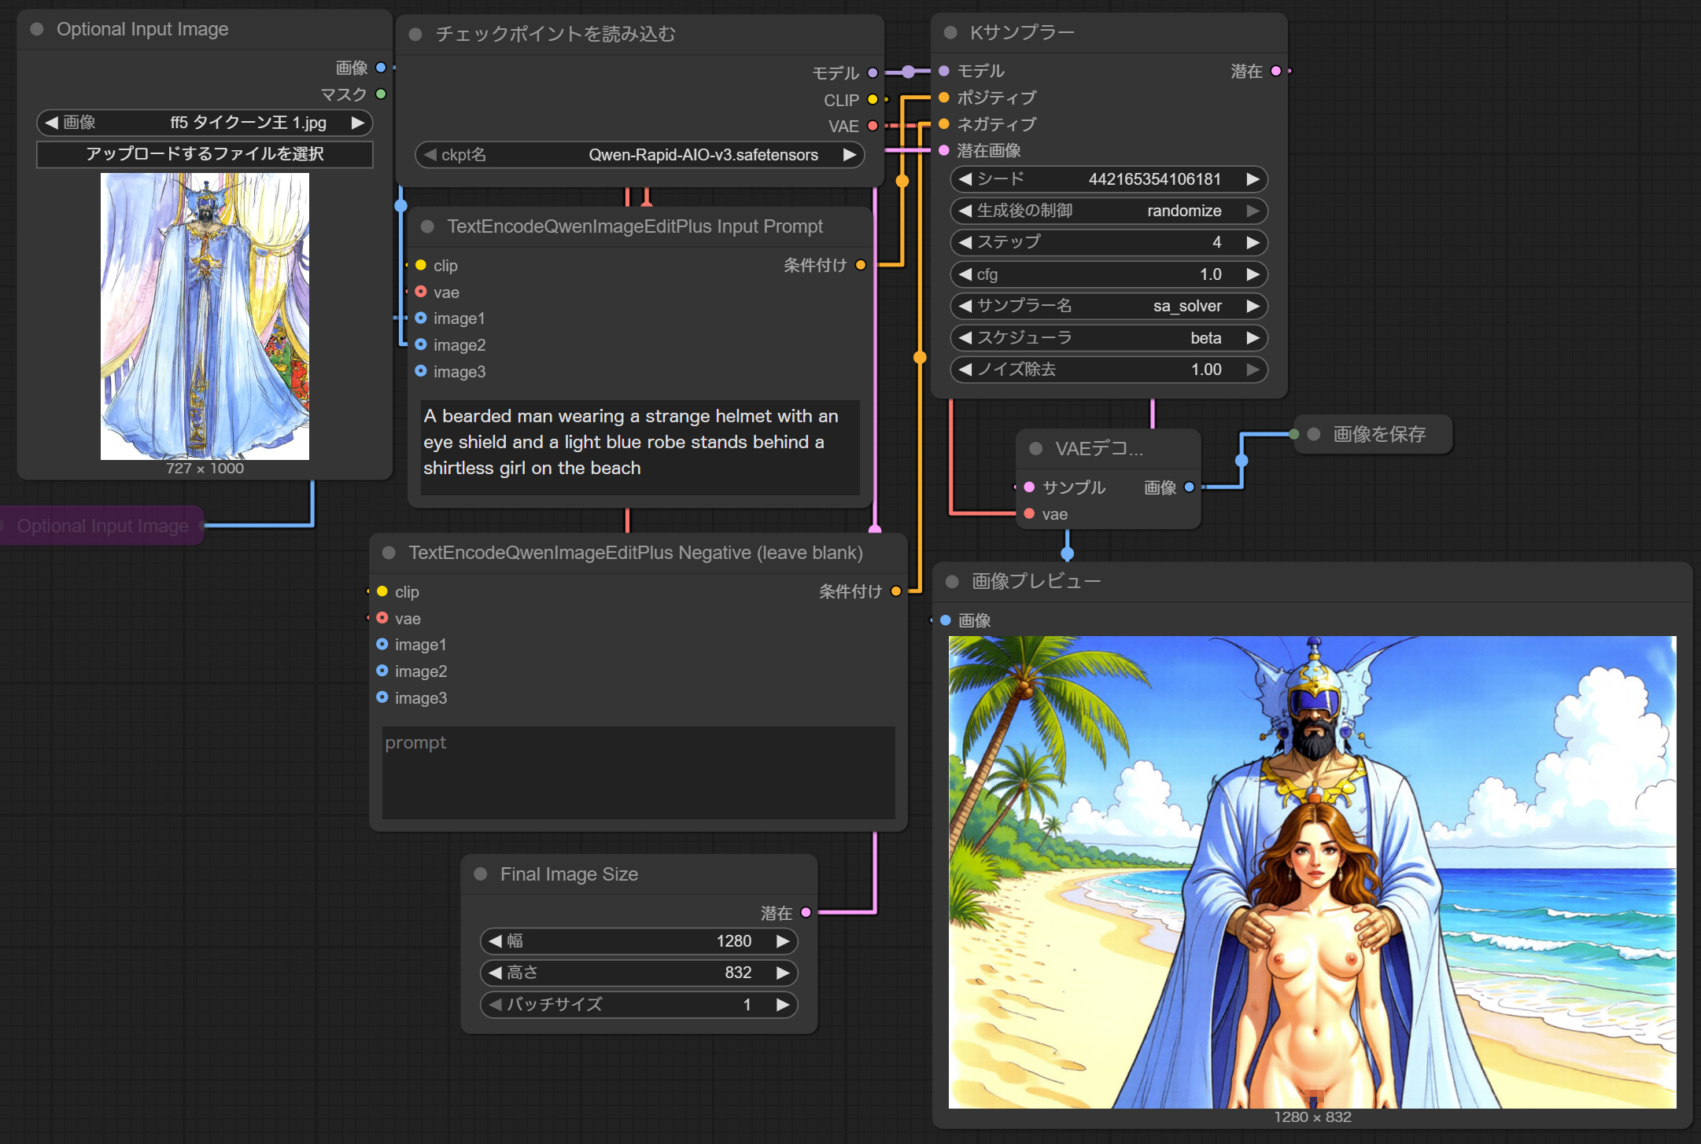
Task: Click left arrow to decrease ステップ value
Action: point(965,242)
